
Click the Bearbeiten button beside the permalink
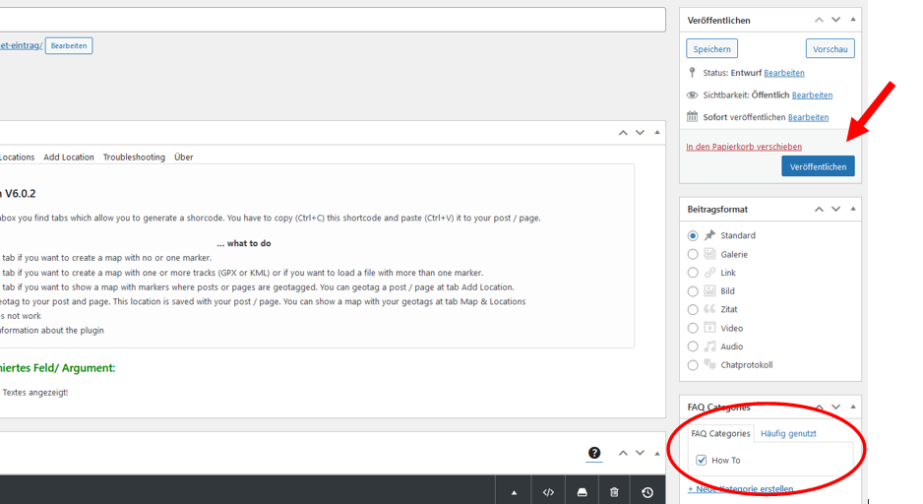point(69,45)
